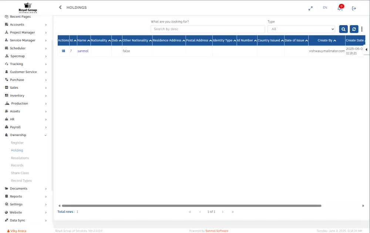Open row actions icon for sanmol
The image size is (370, 233).
63,51
